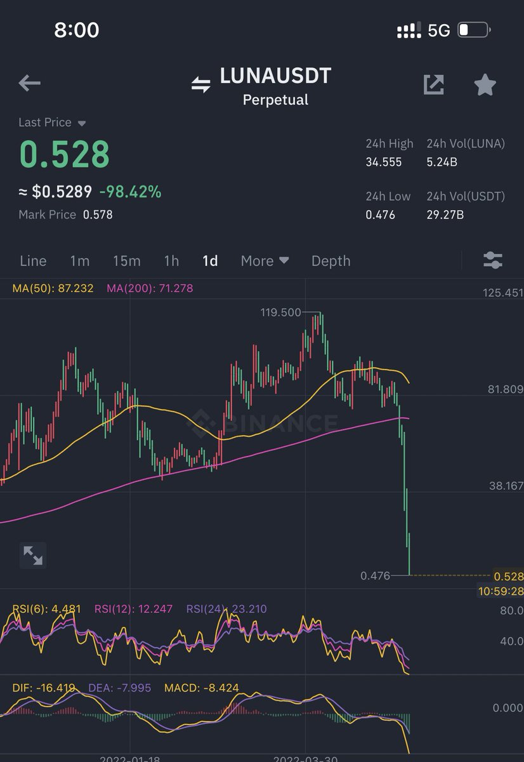Tap the candle countdown 10:59:28
The image size is (524, 762).
pyautogui.click(x=501, y=592)
